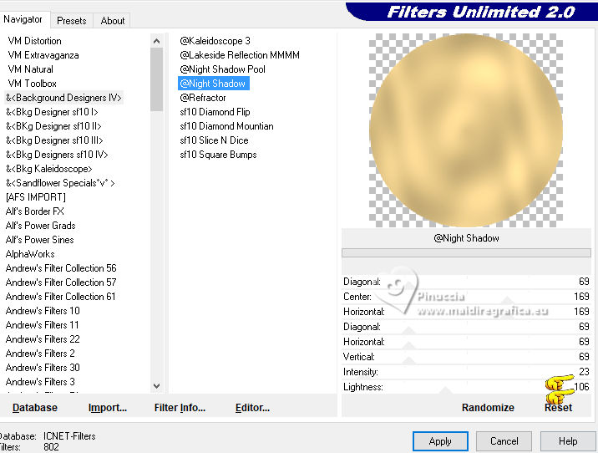Screen dimensions: 598x453
Task: Select VM Natural category
Action: (x=31, y=69)
